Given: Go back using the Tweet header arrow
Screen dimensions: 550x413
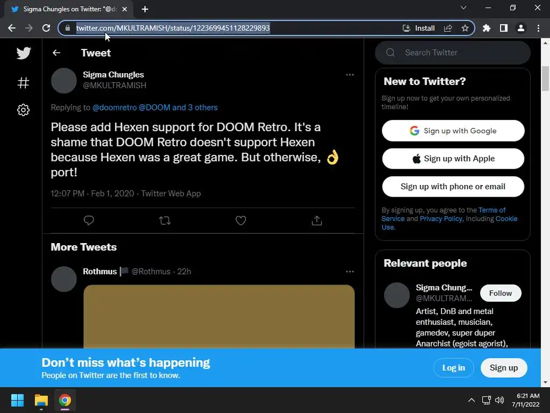Looking at the screenshot, I should point(56,53).
